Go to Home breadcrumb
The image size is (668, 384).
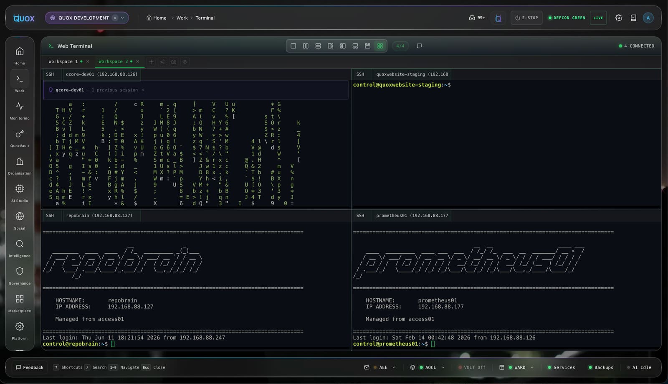click(x=157, y=18)
